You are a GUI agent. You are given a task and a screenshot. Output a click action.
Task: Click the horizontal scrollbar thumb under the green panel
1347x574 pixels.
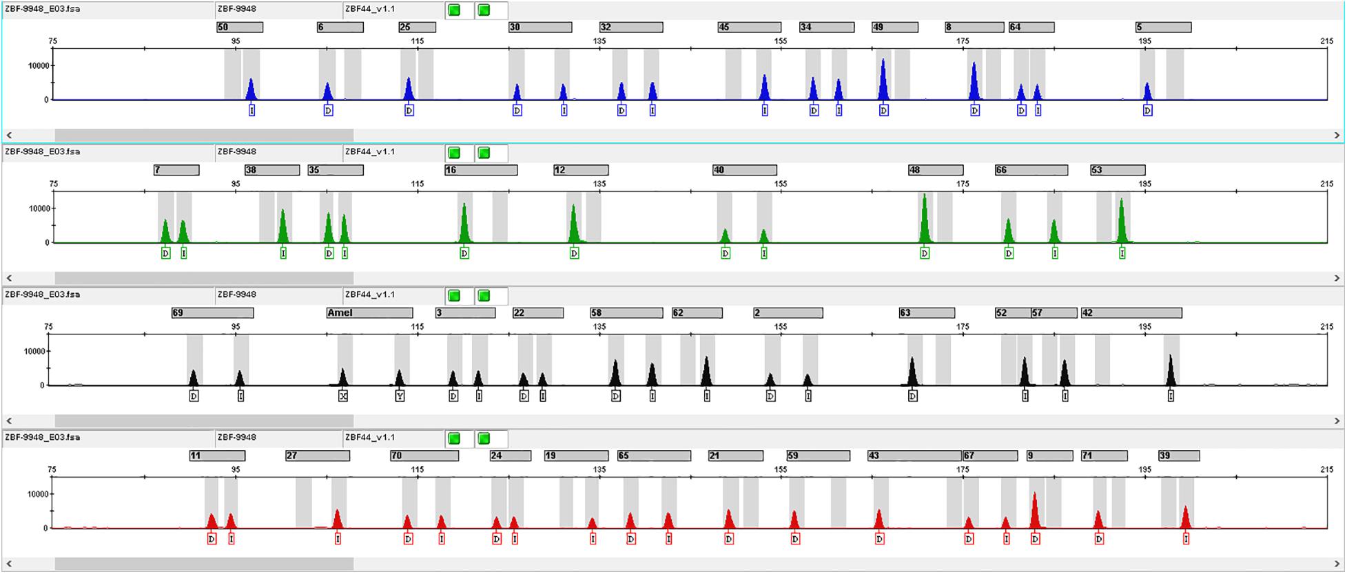coord(204,278)
